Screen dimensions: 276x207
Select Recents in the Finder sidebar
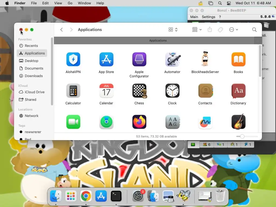pyautogui.click(x=32, y=46)
